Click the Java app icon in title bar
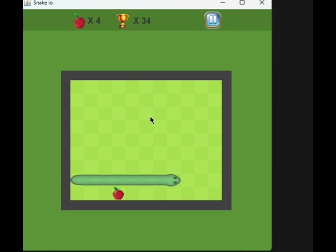Viewport: 336px width, 252px height. tap(27, 3)
